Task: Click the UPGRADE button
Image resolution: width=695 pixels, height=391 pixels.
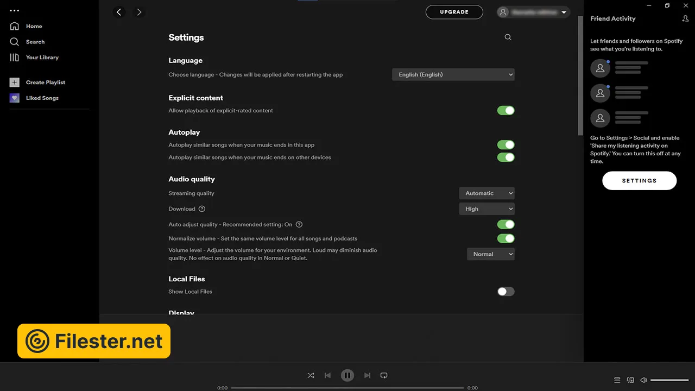Action: (x=454, y=12)
